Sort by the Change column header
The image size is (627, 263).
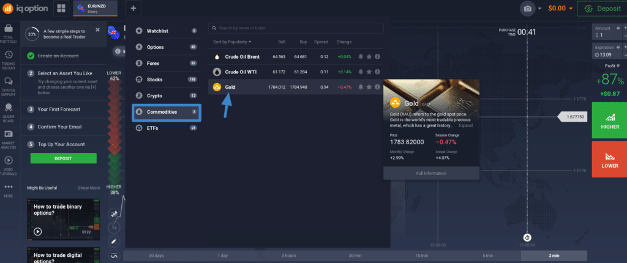(344, 42)
